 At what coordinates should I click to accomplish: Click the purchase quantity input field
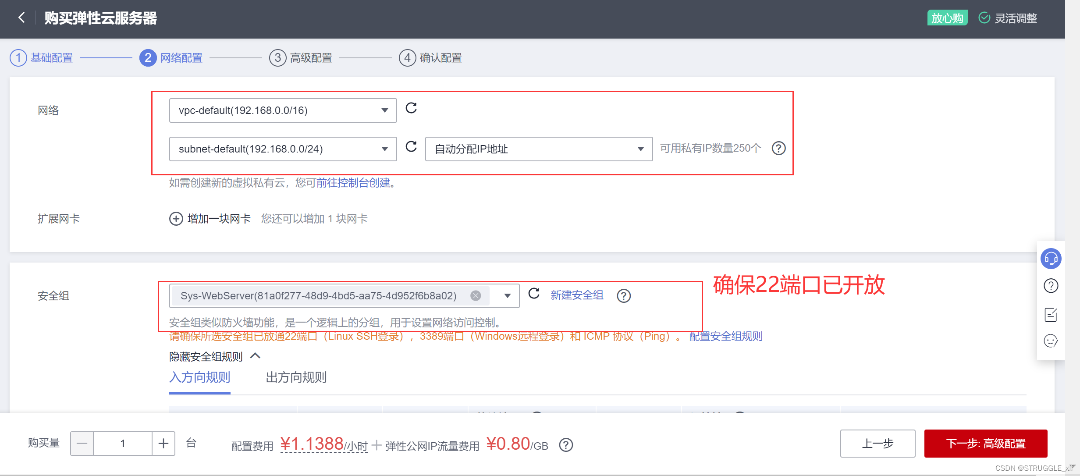coord(123,444)
